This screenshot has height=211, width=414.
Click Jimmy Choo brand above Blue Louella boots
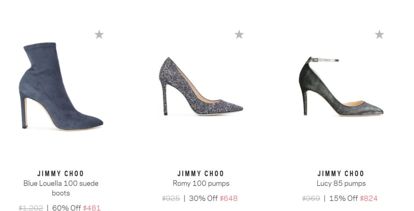(61, 173)
